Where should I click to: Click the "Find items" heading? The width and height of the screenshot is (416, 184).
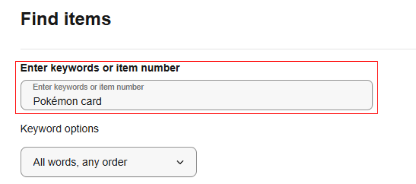(66, 19)
